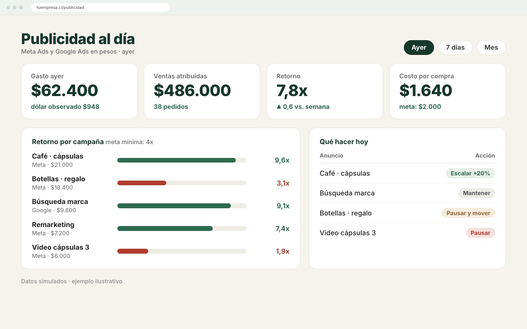Click the Pausar action for Video cápsulas 3
The image size is (527, 329).
pos(480,233)
